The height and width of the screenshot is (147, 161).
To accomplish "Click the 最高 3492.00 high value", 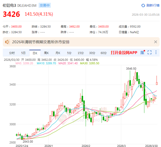I will point(74,27).
